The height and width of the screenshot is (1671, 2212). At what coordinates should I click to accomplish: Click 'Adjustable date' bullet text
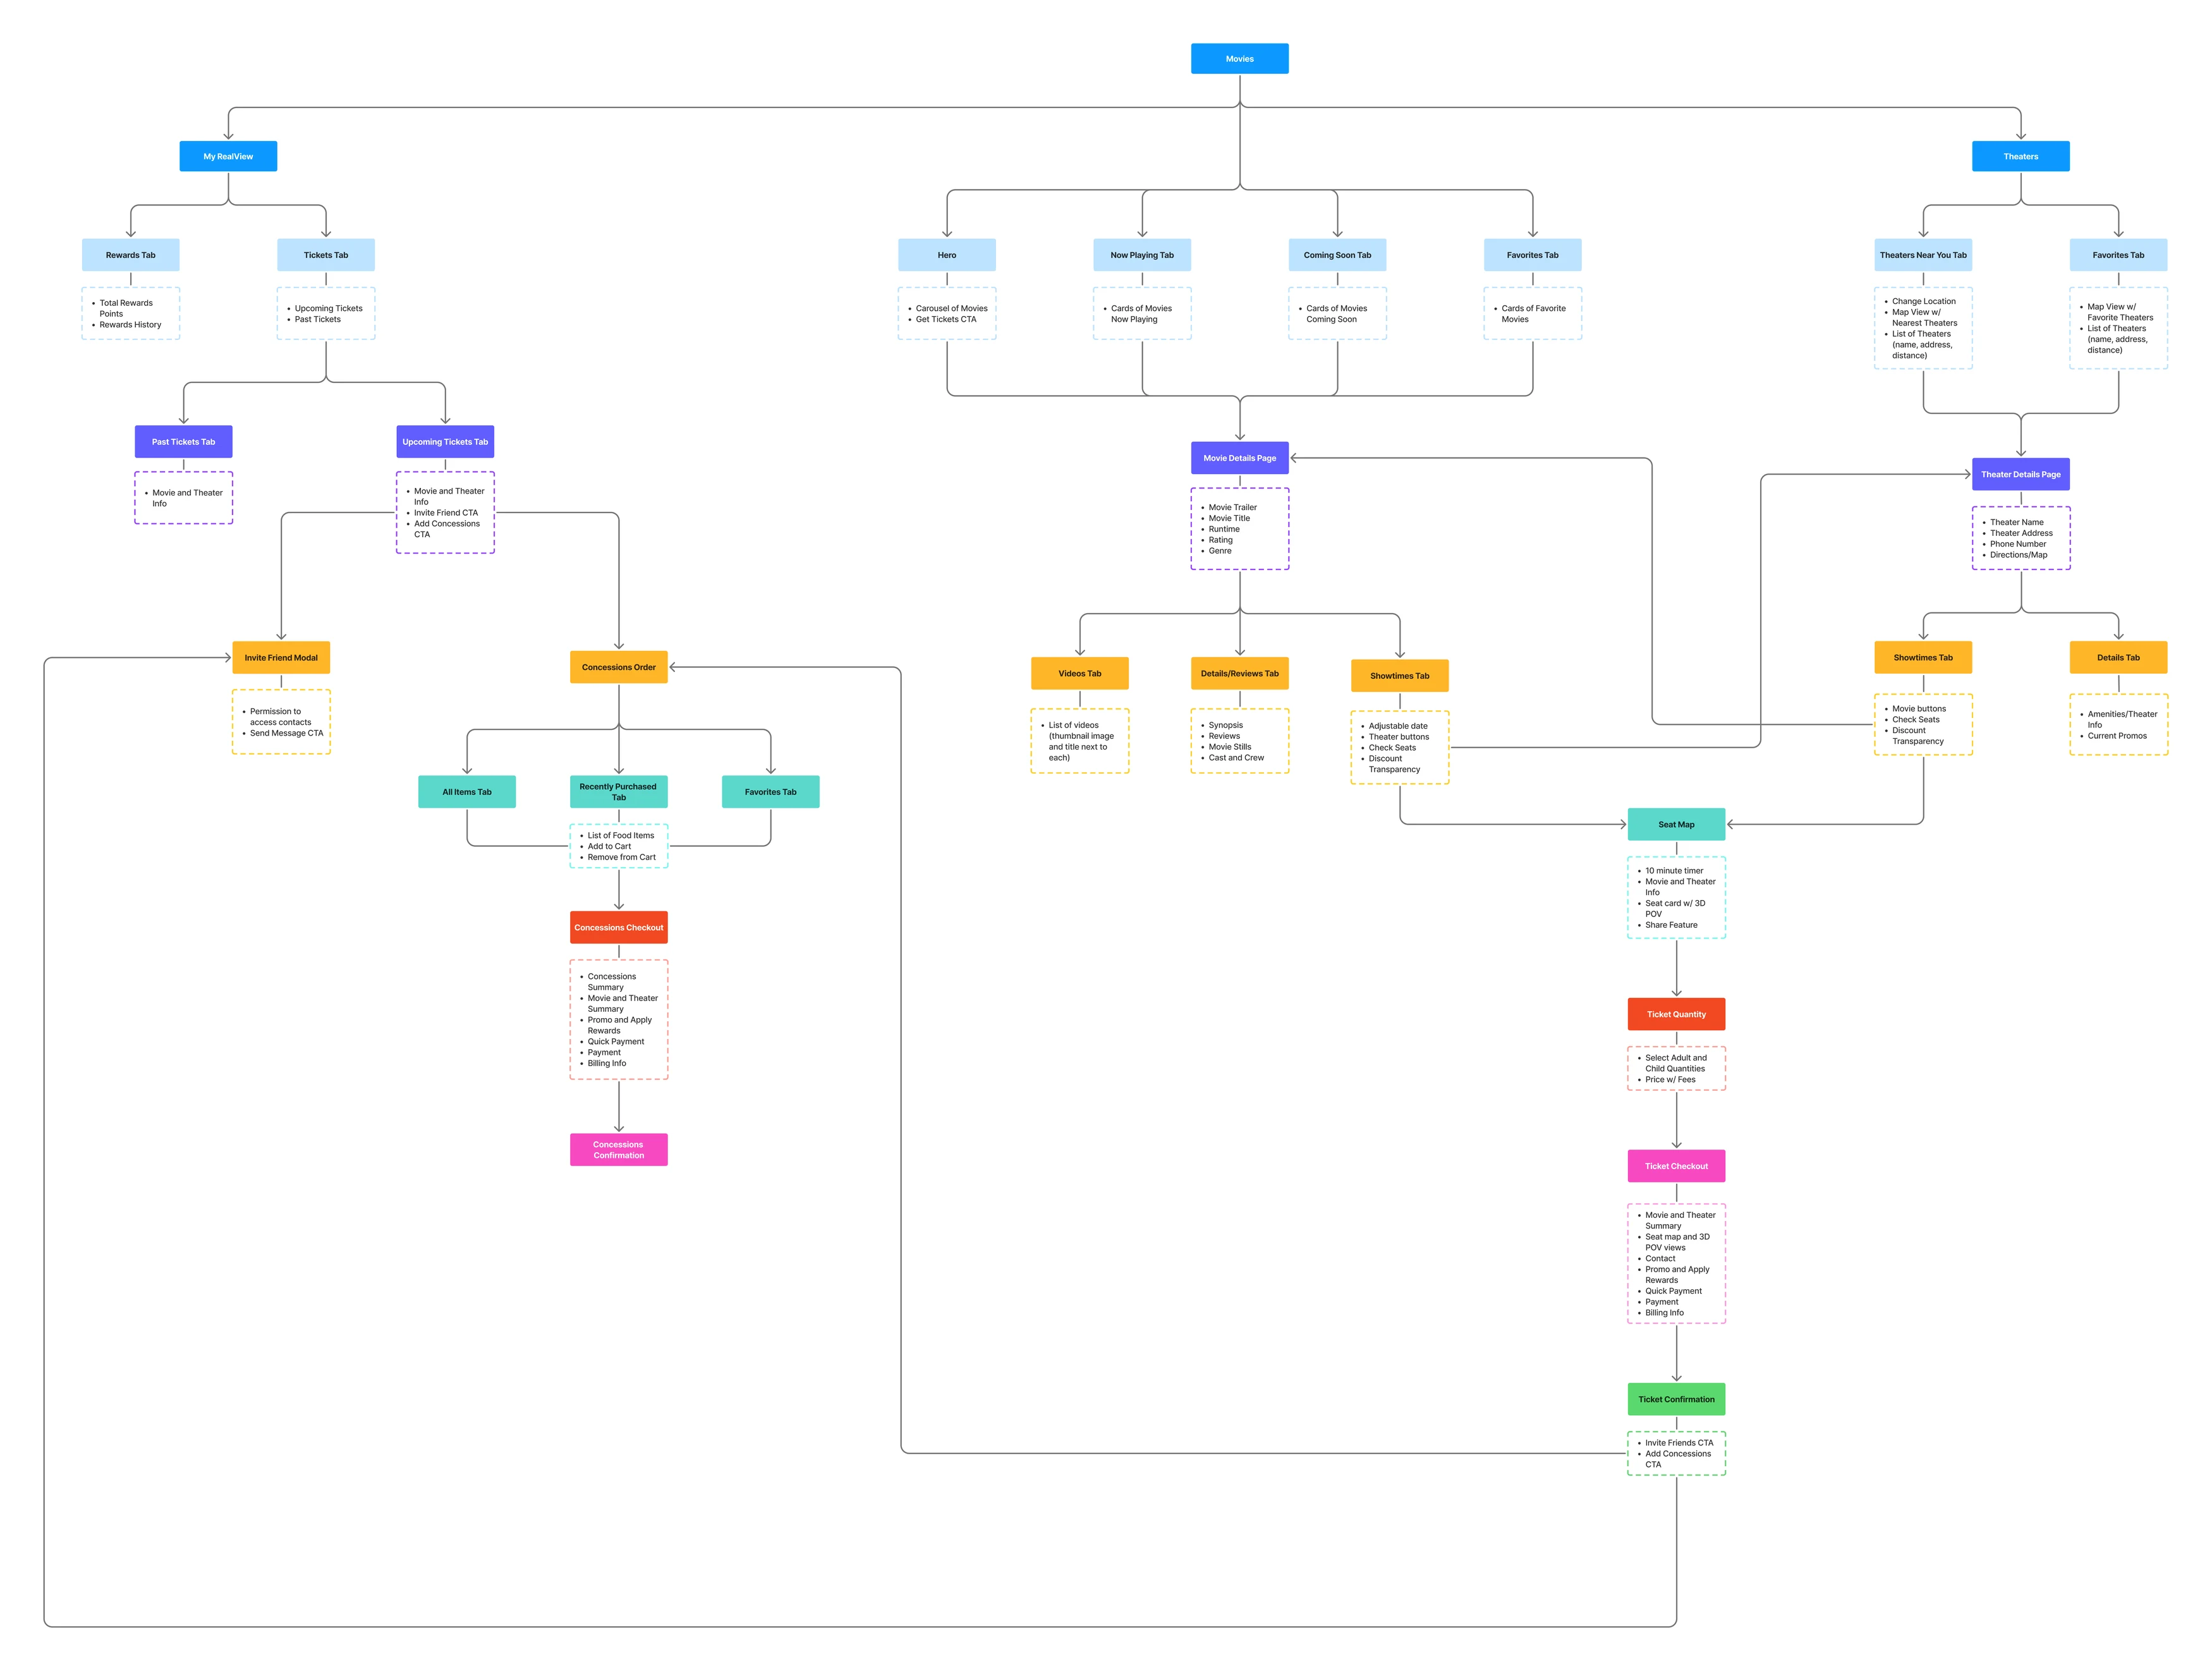pyautogui.click(x=1397, y=726)
